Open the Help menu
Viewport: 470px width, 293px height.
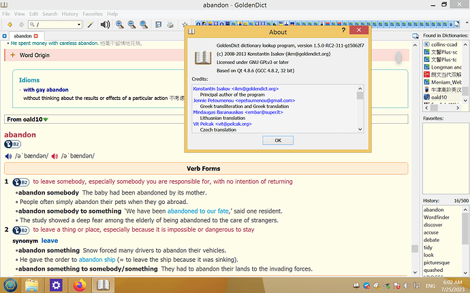[112, 14]
